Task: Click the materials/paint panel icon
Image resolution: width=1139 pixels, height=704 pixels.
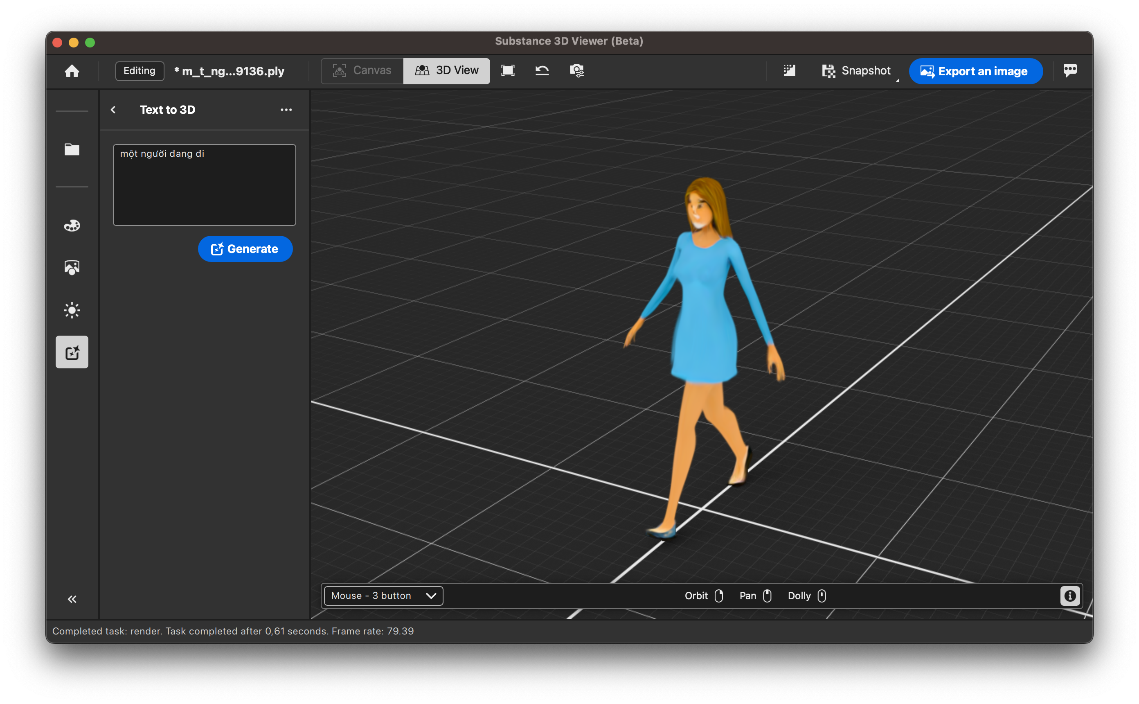Action: [x=72, y=226]
